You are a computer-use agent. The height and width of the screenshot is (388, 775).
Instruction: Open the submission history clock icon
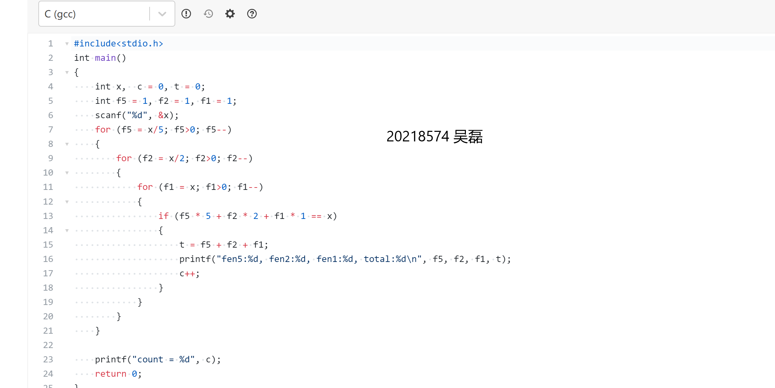208,14
